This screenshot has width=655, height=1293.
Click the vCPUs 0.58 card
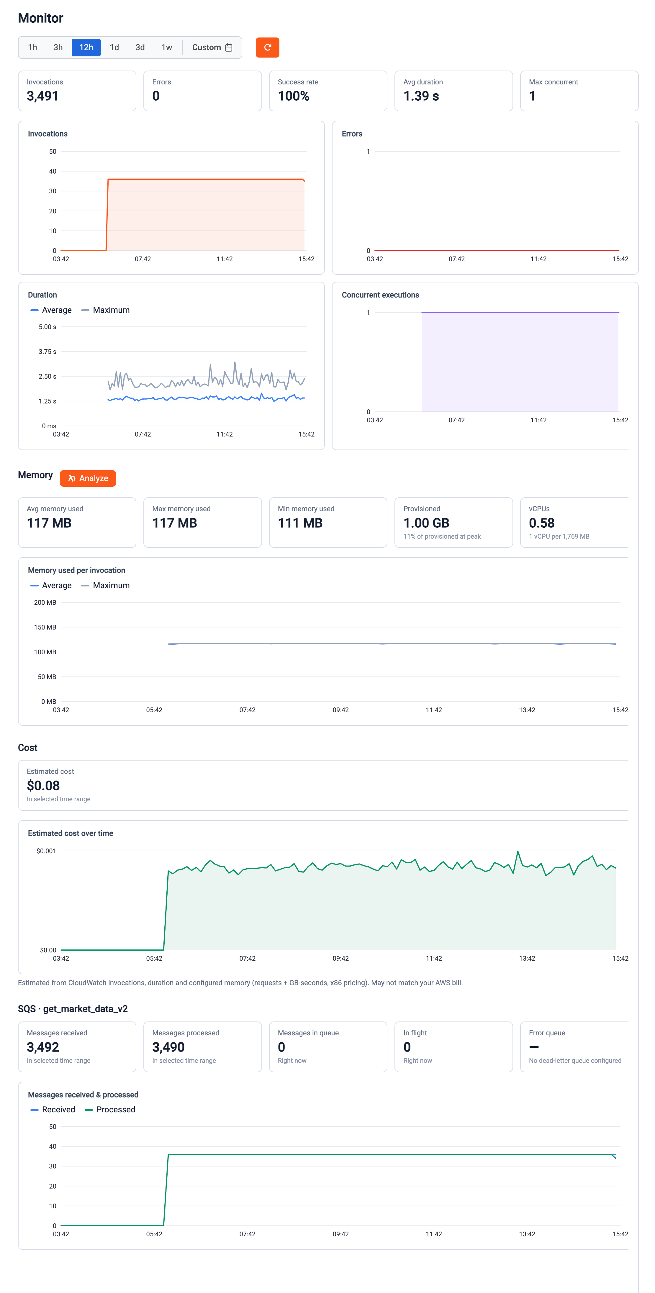tap(575, 522)
